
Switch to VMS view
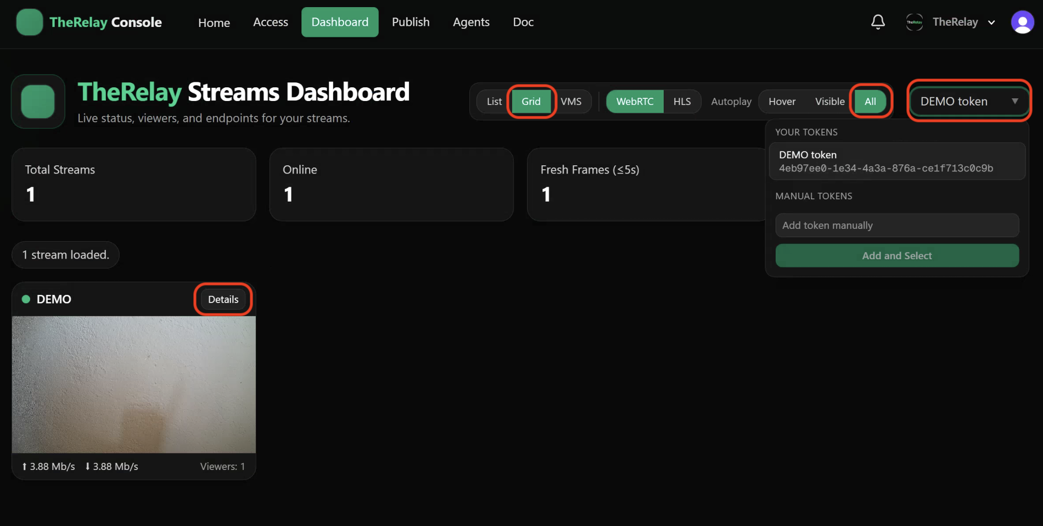(x=571, y=102)
